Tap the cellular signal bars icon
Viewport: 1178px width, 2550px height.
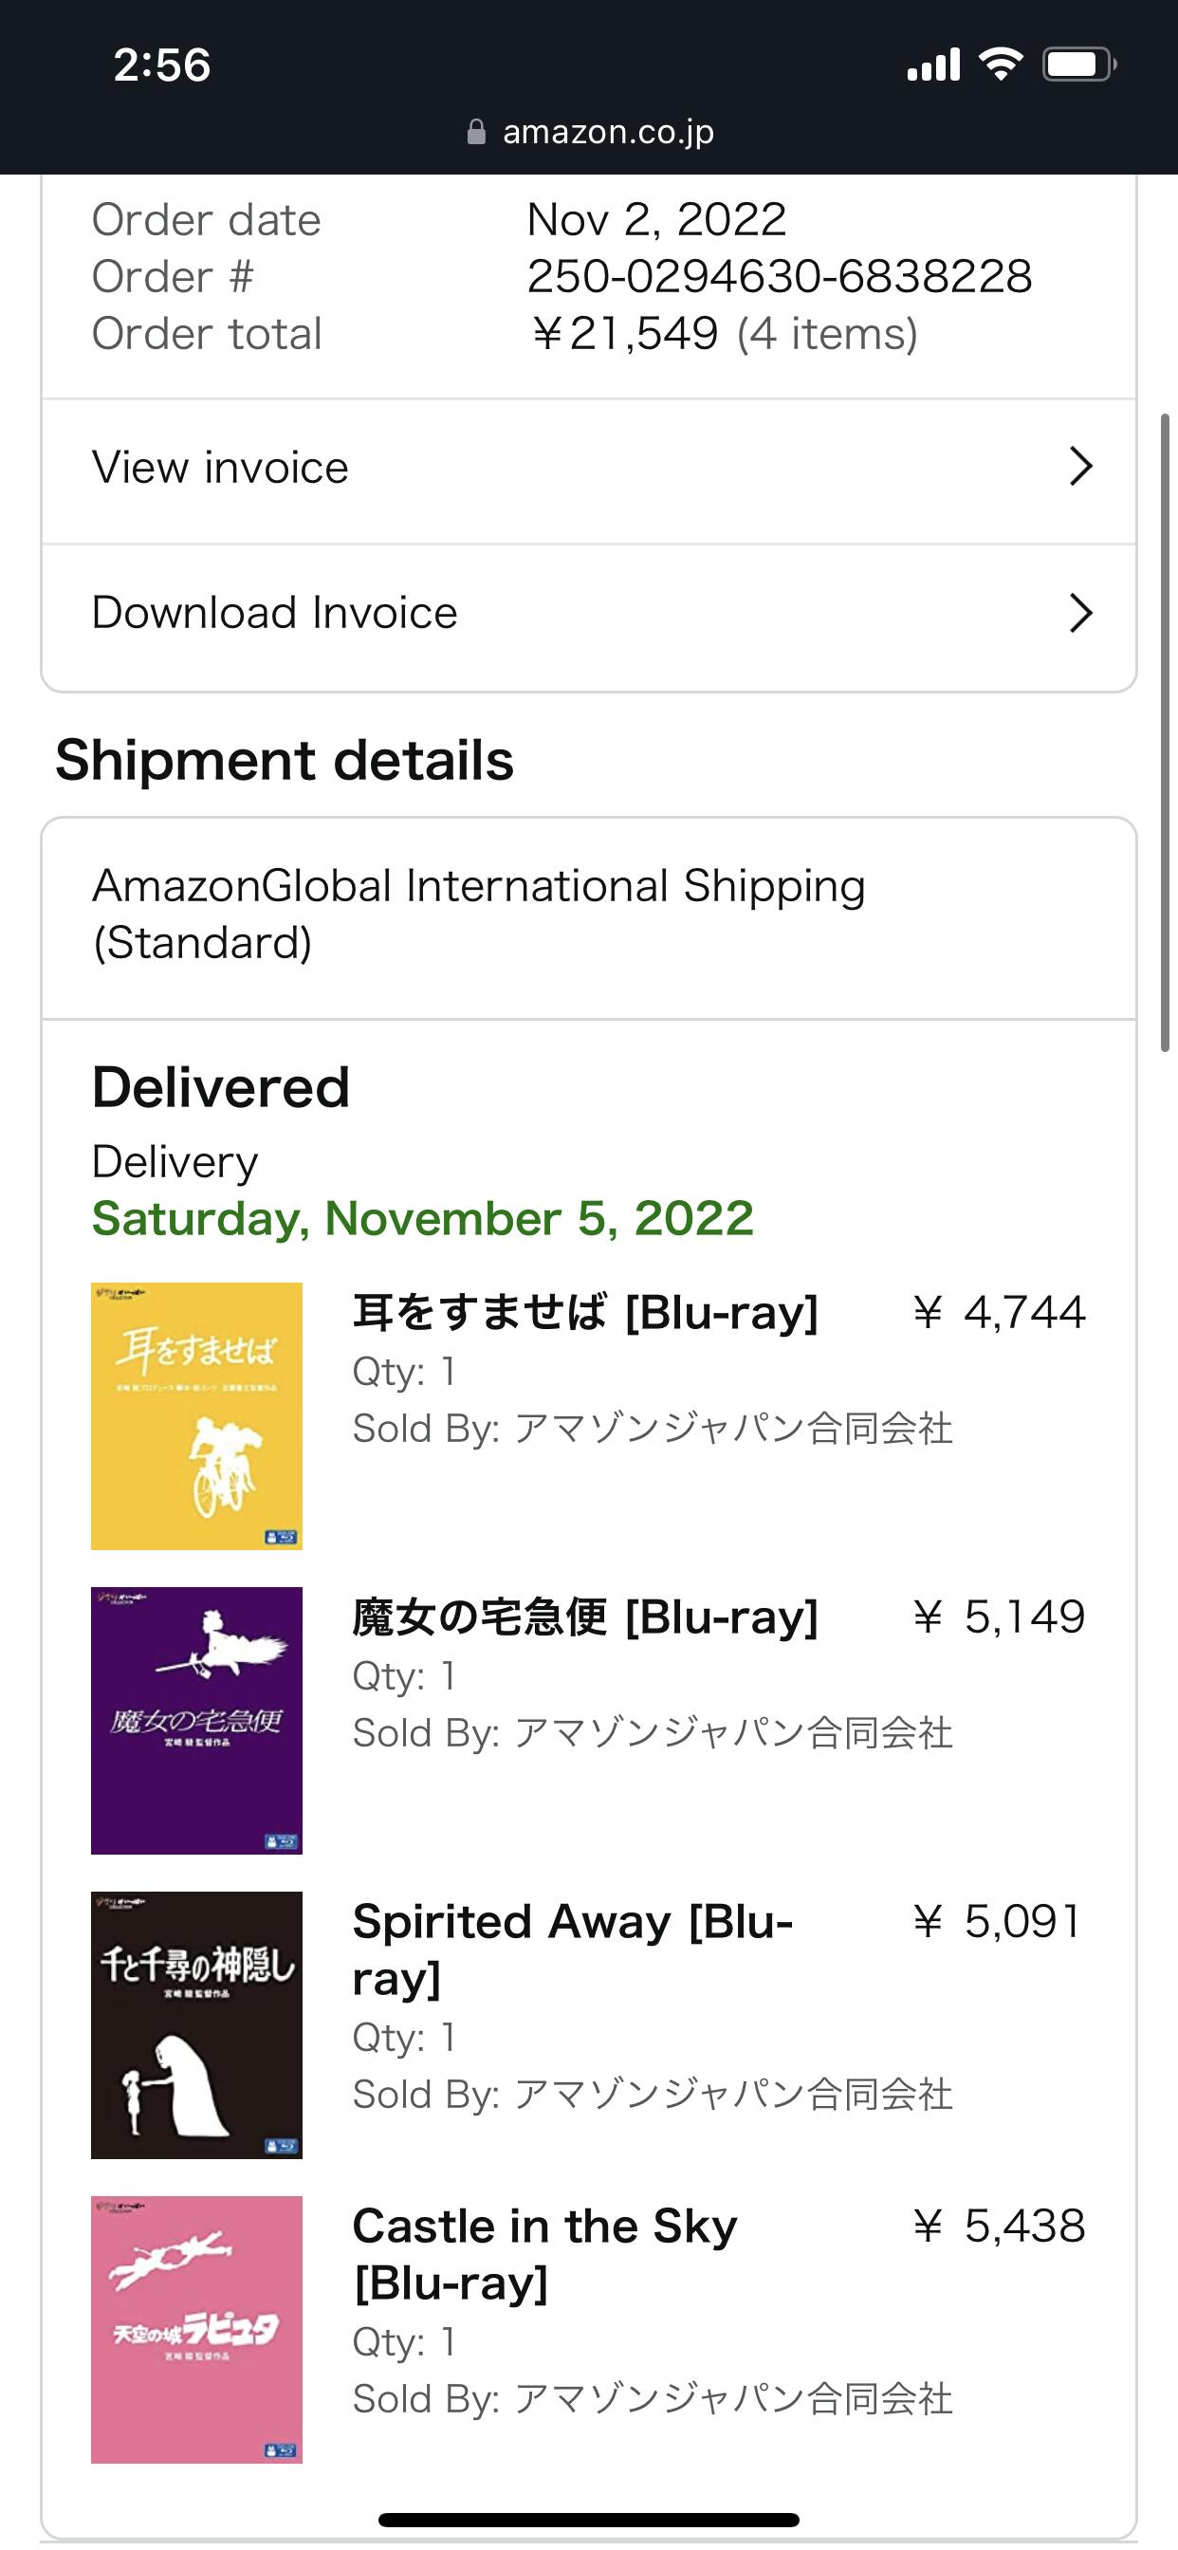click(x=933, y=65)
